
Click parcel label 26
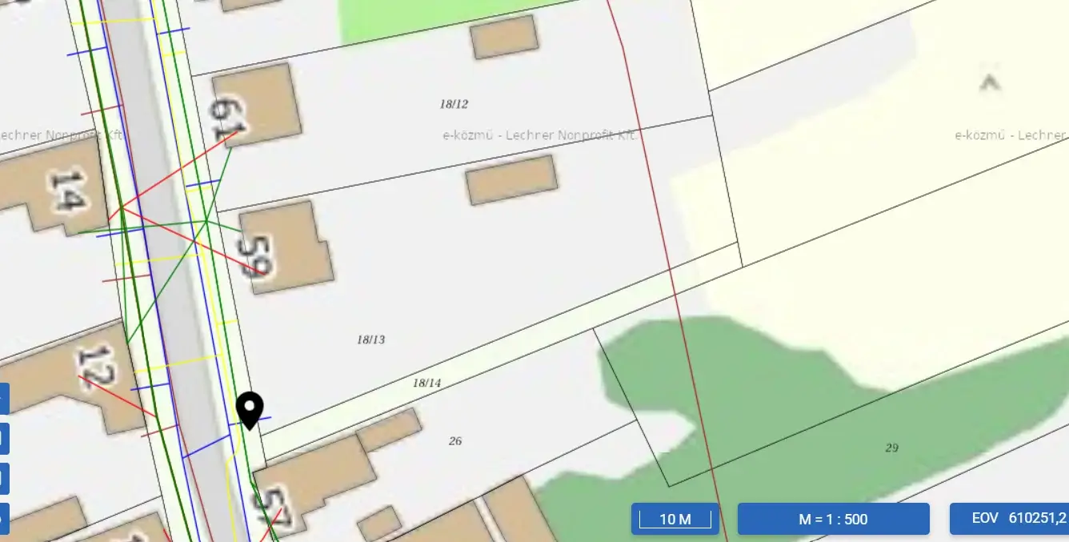click(455, 441)
